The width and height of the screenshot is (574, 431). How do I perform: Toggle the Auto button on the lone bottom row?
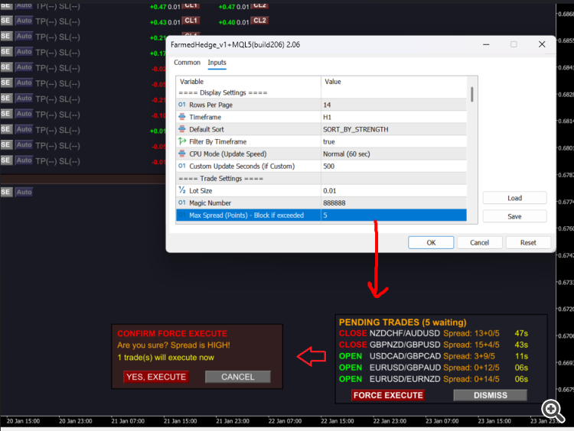[24, 193]
